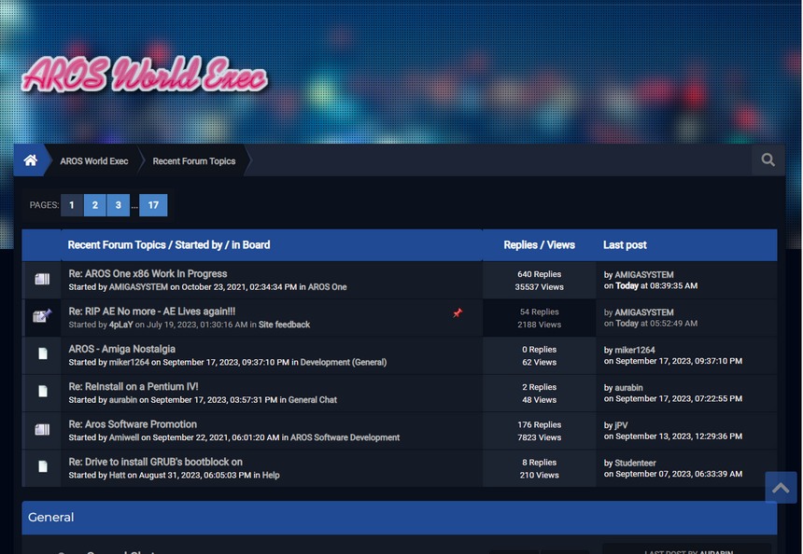
Task: Open the Site feedback board link
Action: [284, 325]
